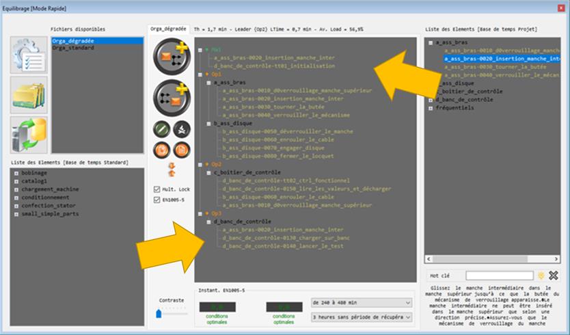
Task: Open the settings checklist gear icon
Action: (x=29, y=55)
